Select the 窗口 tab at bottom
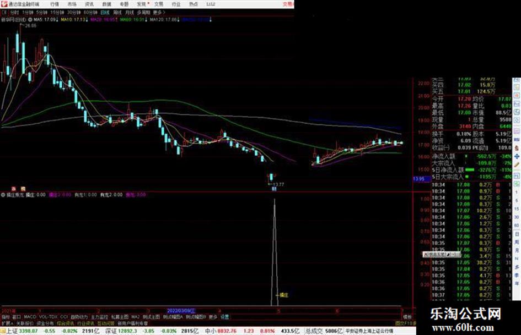Image resolution: width=521 pixels, height=335 pixels. [x=17, y=317]
